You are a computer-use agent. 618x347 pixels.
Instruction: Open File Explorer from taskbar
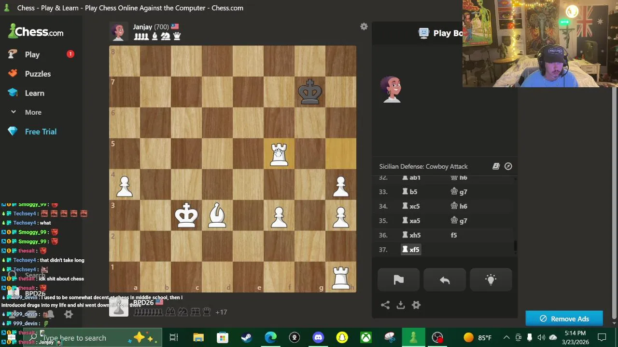click(198, 337)
